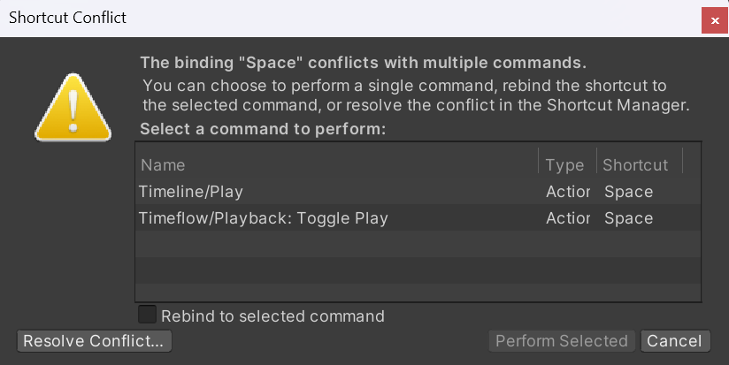Click the first empty row in command list
Screen dimensions: 729x365
coord(418,244)
